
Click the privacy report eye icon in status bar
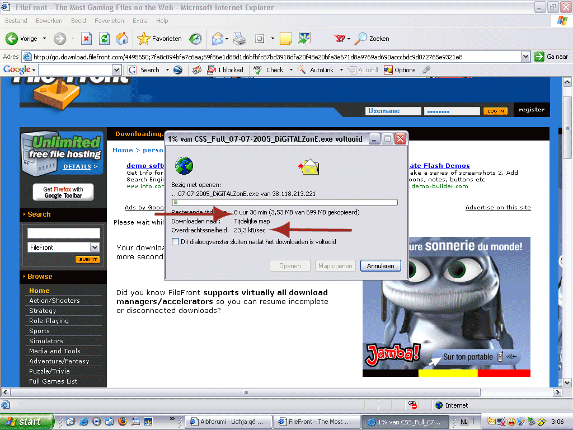pyautogui.click(x=412, y=405)
